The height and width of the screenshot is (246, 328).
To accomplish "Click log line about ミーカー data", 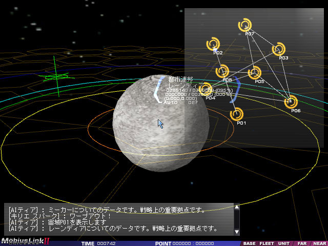I will tap(107, 210).
